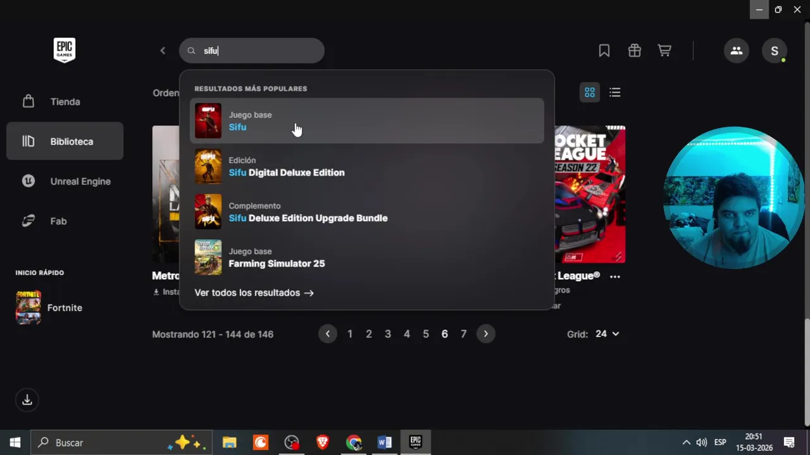Screen dimensions: 810x455
Task: Open the gift redeem icon
Action: click(635, 51)
